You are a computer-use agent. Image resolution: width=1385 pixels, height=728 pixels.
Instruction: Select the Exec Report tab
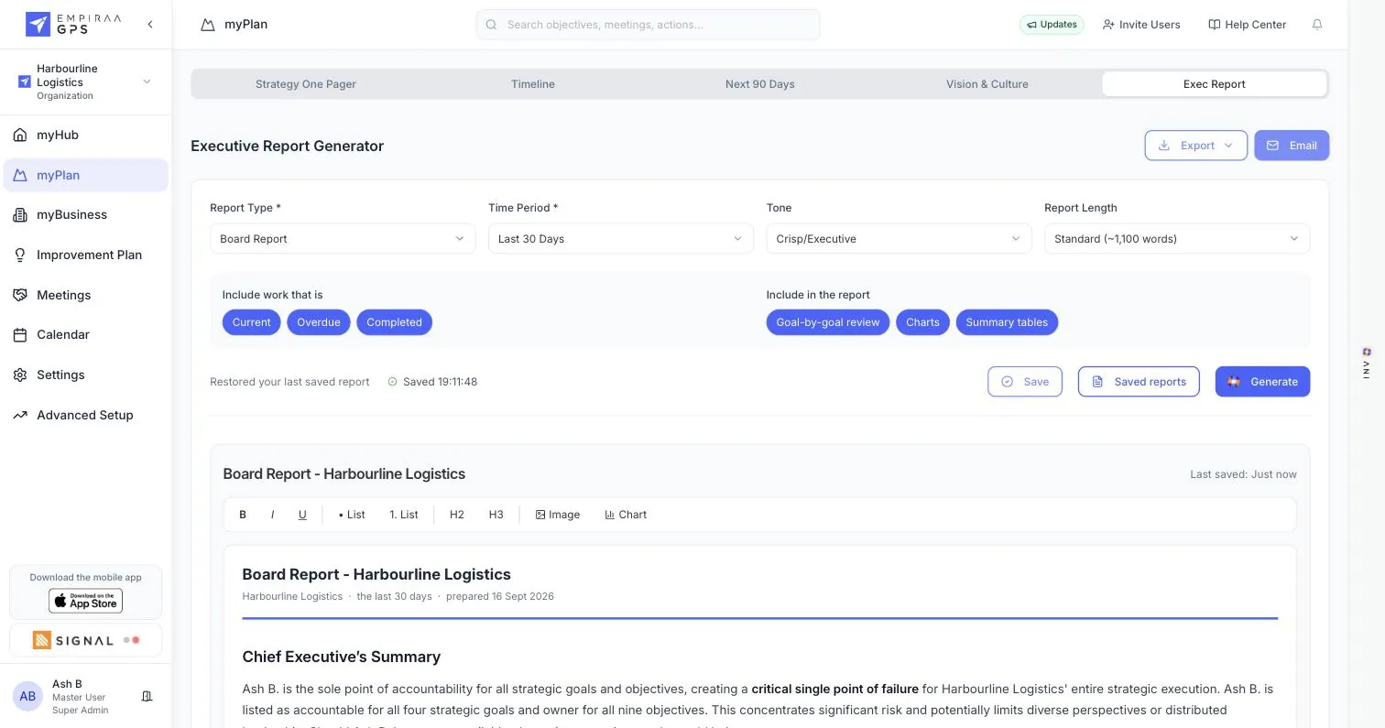(x=1215, y=84)
